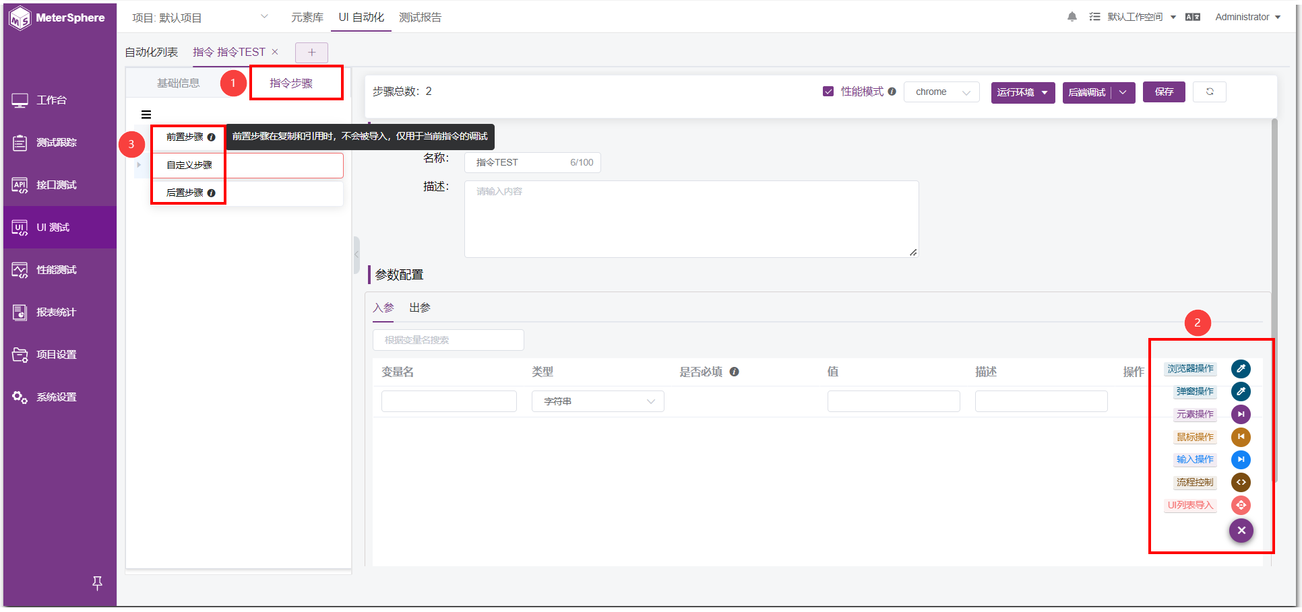Screen dimensions: 1302x612
Task: Click the refresh icon next to 保存
Action: tap(1210, 92)
